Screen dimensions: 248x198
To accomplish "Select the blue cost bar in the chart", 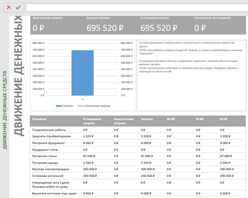I will coord(82,73).
